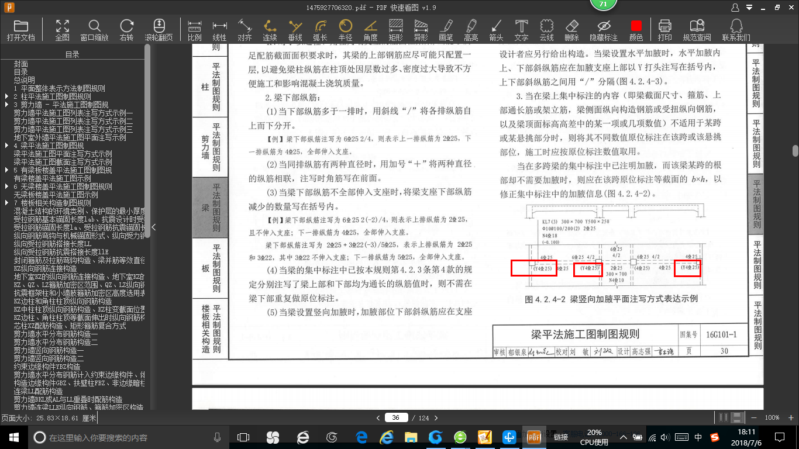
Task: Jump to '1 平面整体表示方法制图规则' bookmark
Action: (60, 88)
